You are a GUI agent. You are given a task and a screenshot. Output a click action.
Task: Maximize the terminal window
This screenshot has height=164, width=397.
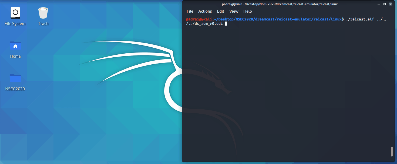385,4
